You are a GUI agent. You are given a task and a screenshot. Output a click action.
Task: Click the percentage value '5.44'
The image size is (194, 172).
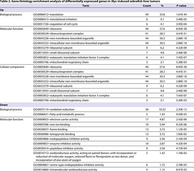coord(162,124)
